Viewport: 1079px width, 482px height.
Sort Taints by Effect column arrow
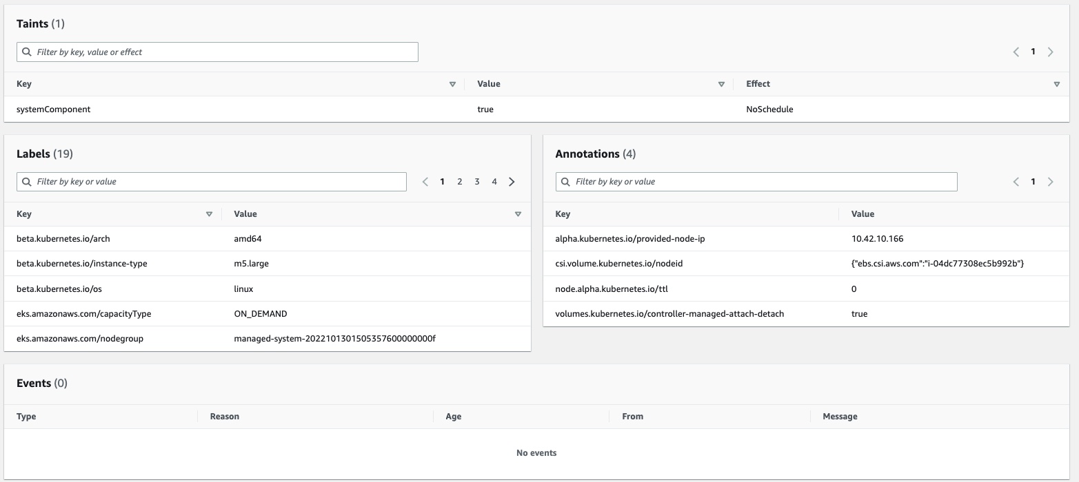click(x=1056, y=84)
